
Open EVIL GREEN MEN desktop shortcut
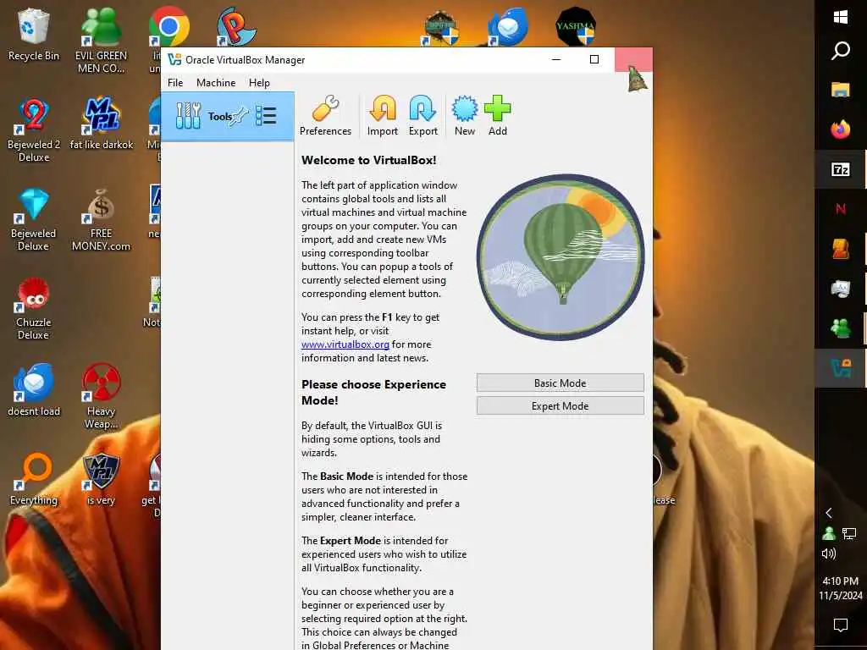coord(102,40)
